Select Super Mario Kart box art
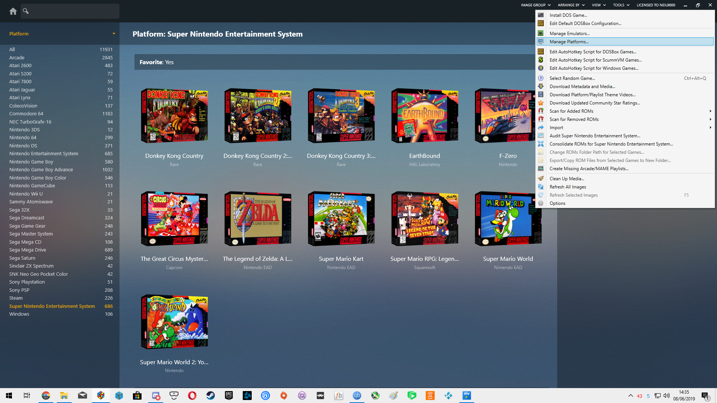Screen dimensions: 717x403 341,219
